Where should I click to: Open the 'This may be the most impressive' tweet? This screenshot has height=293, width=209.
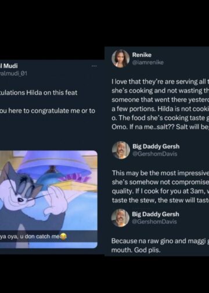[160, 187]
